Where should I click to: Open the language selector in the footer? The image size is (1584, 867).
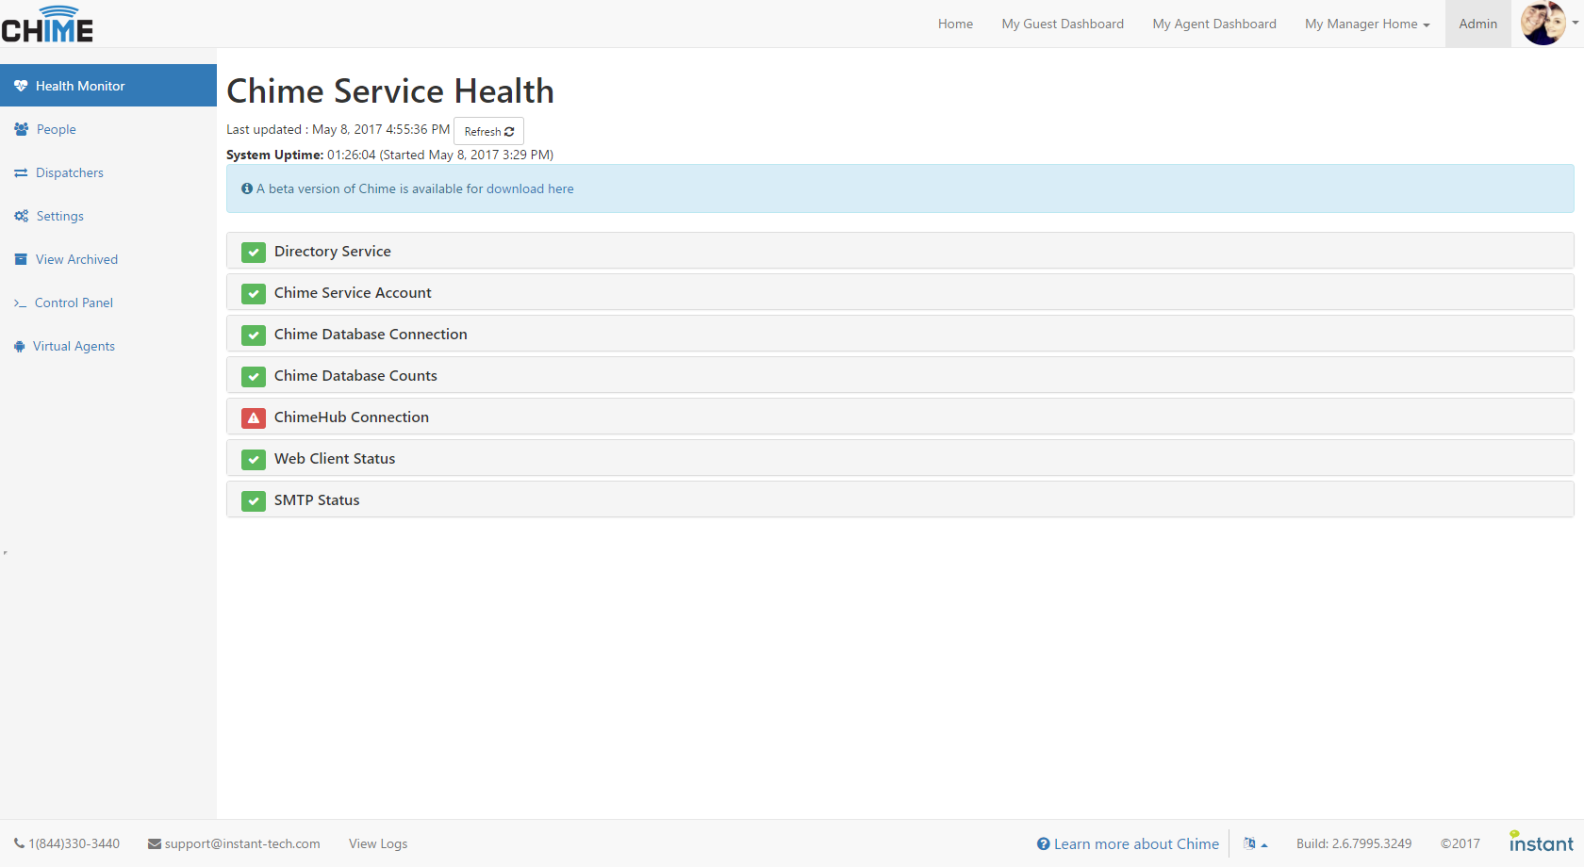coord(1255,843)
